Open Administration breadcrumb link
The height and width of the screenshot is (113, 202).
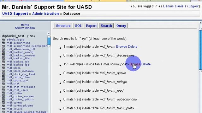click(45, 14)
